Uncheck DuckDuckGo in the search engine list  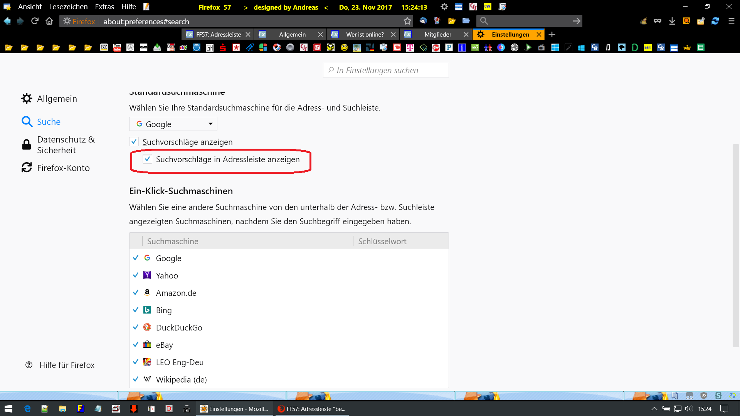click(x=136, y=327)
